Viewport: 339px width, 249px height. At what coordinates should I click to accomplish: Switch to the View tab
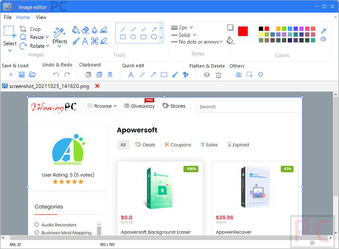[41, 17]
